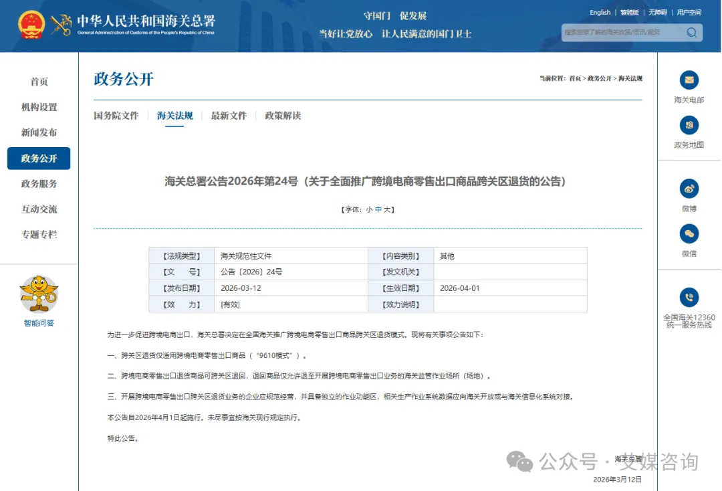Click the 全国海关12360 hotline phone icon
The height and width of the screenshot is (491, 722).
tap(689, 298)
